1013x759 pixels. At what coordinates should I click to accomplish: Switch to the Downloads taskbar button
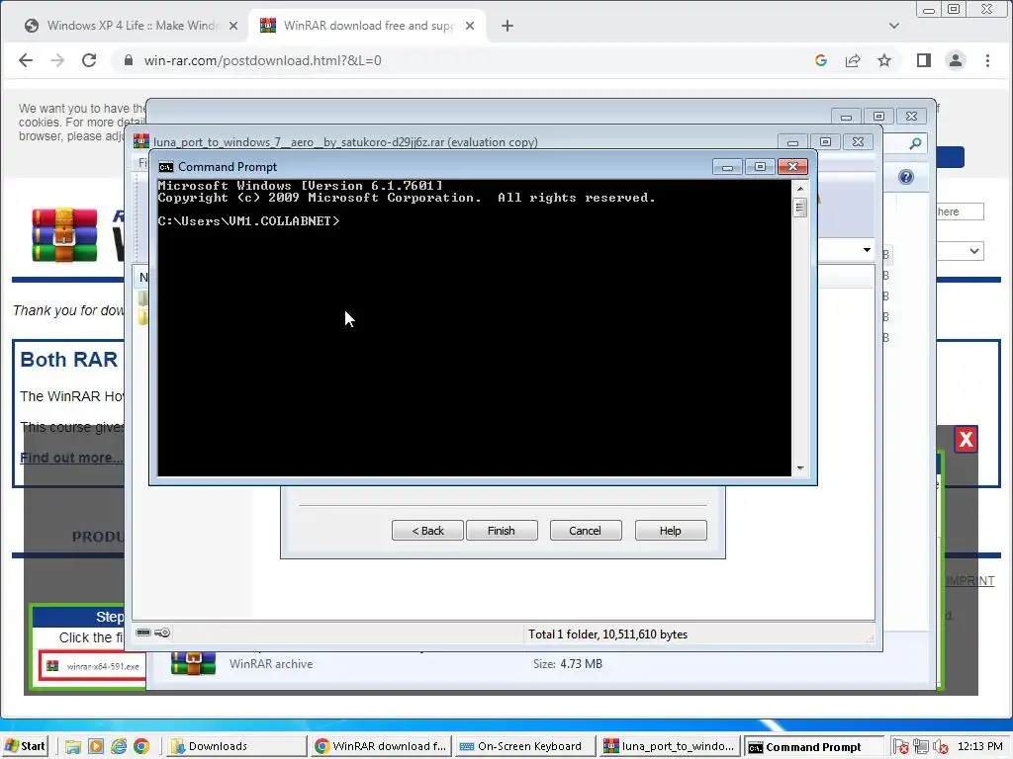point(236,747)
